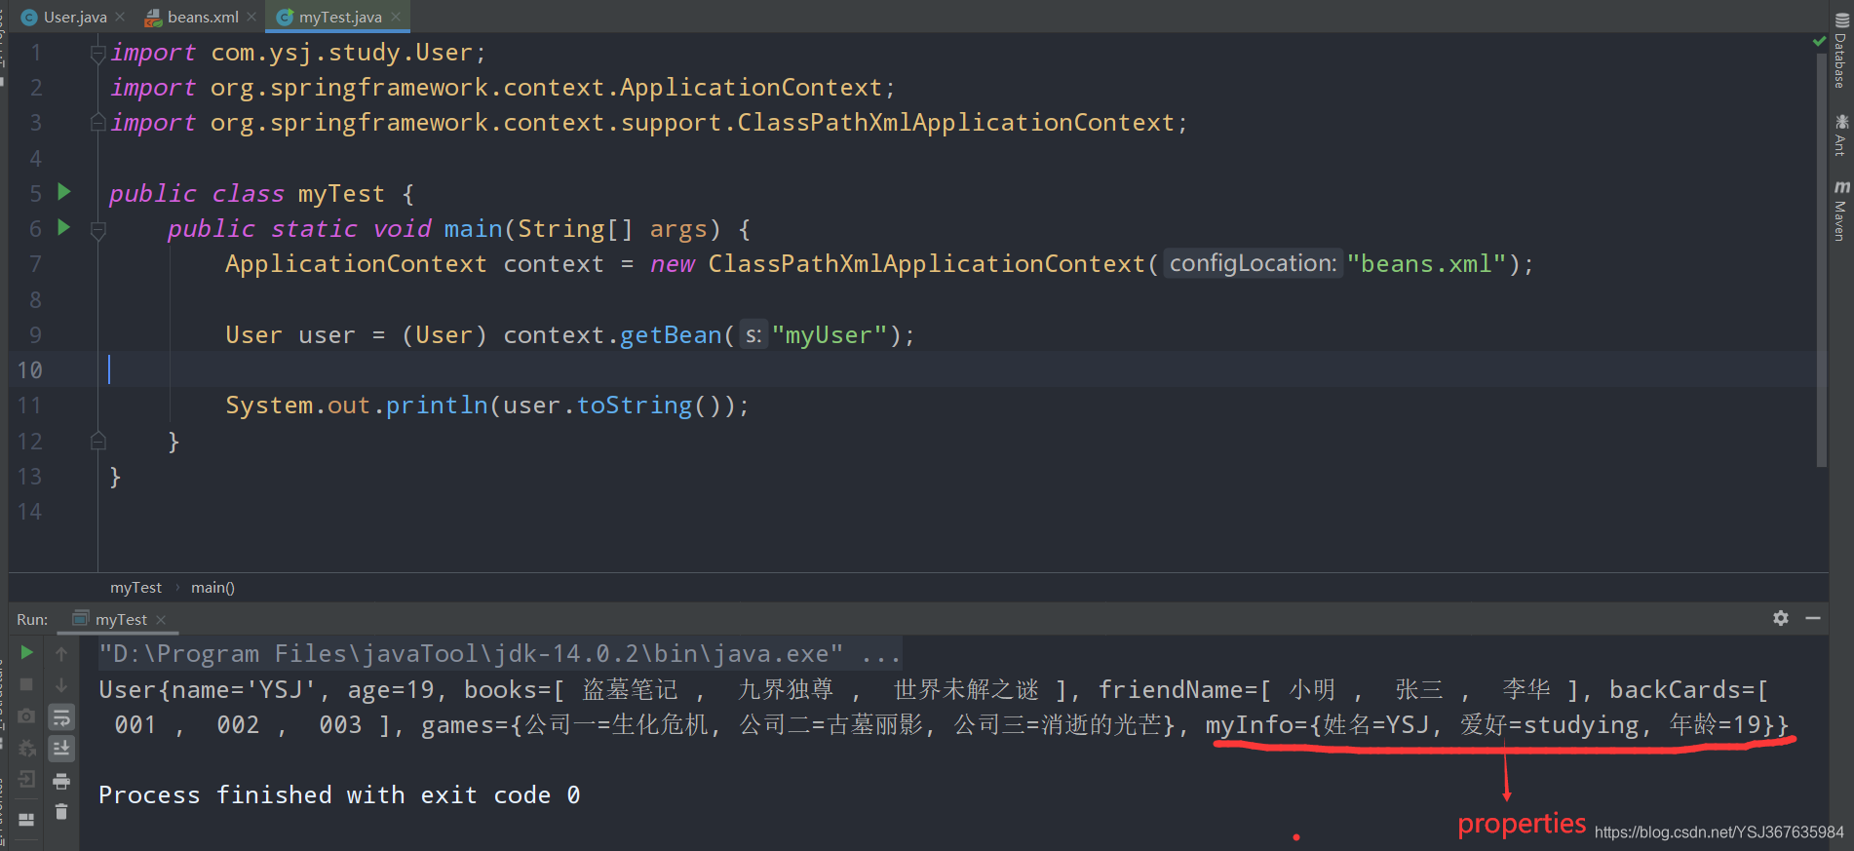Click Up the Stack Trace arrow
The image size is (1854, 851).
(61, 653)
